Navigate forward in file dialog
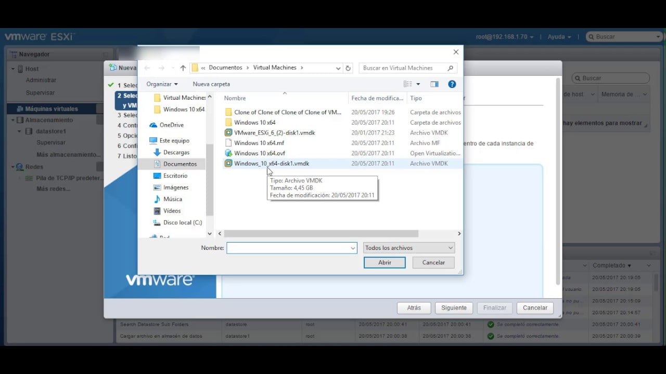 click(x=161, y=68)
